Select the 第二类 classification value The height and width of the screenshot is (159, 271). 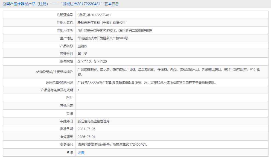tap(83, 54)
